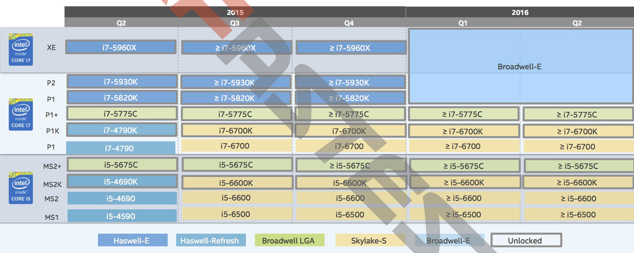Viewport: 634px width, 253px height.
Task: Click the i7-5930K cell in Q2 2015
Action: coord(122,82)
